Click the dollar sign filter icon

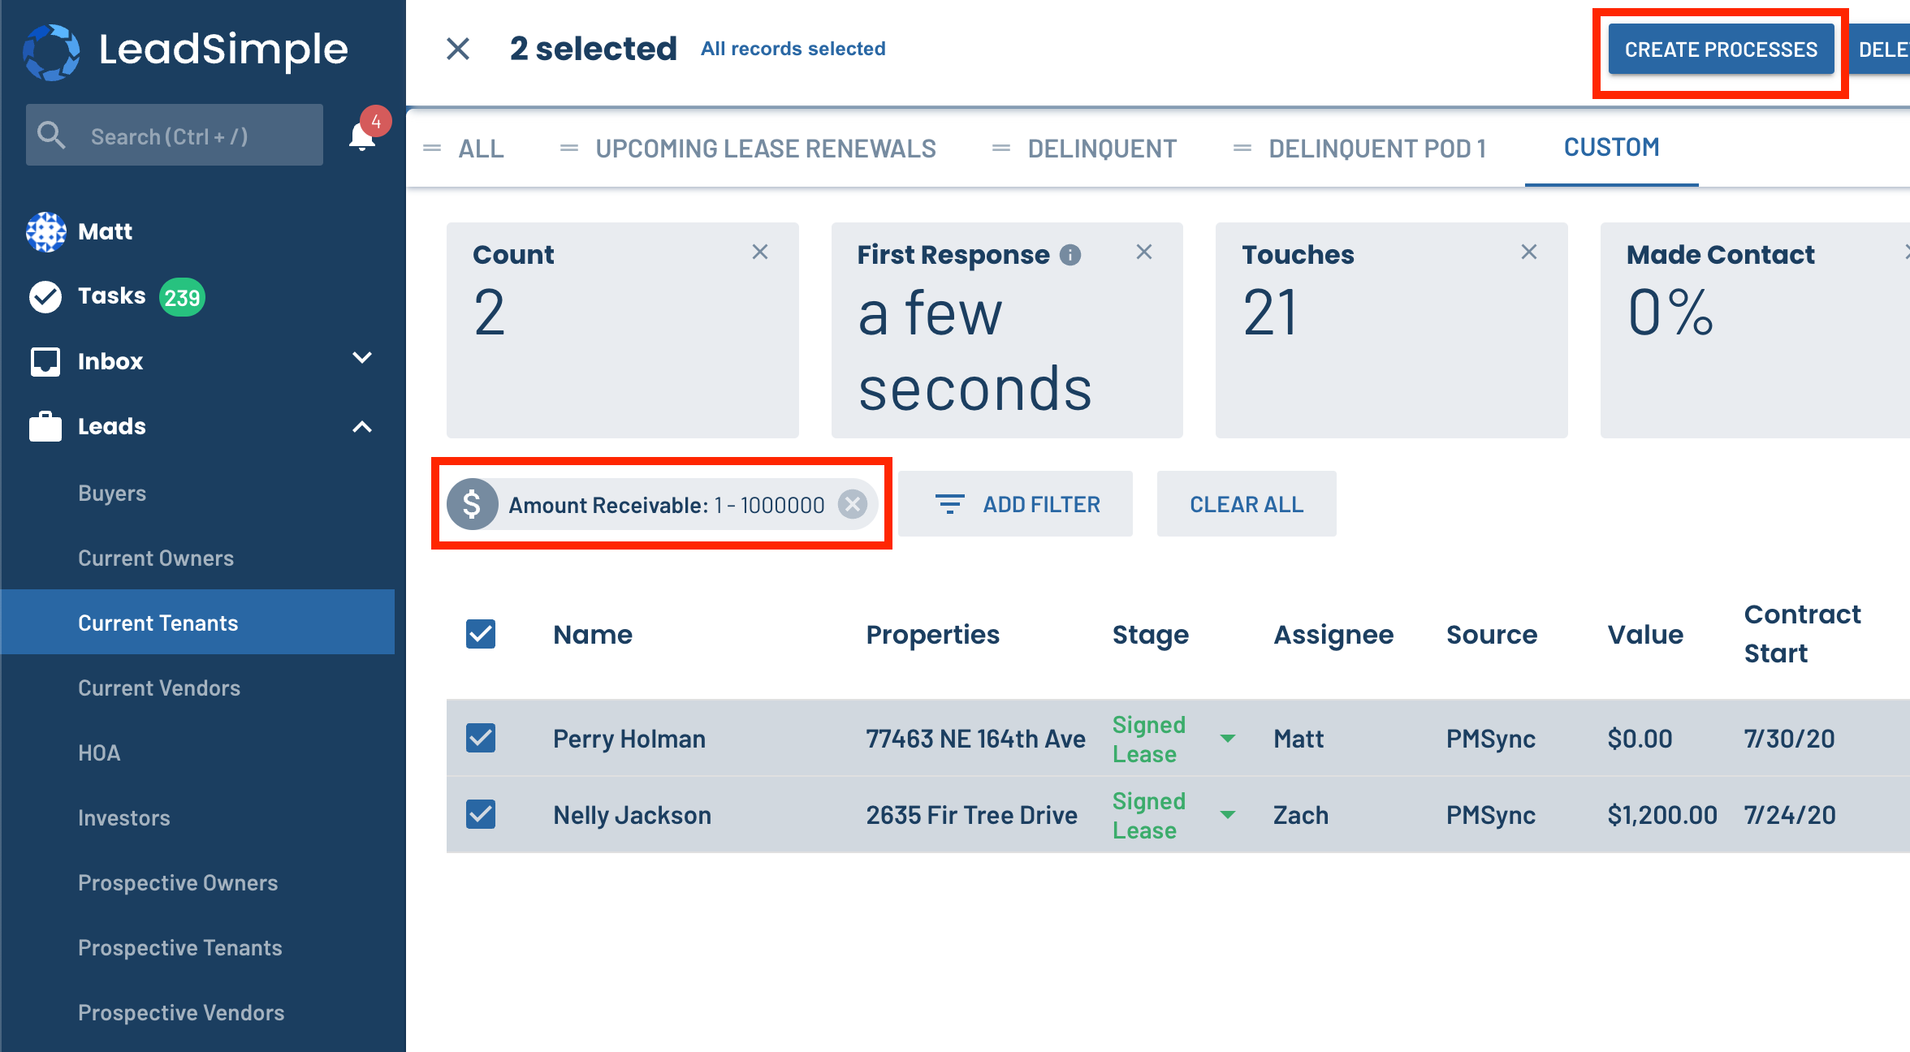pos(472,504)
